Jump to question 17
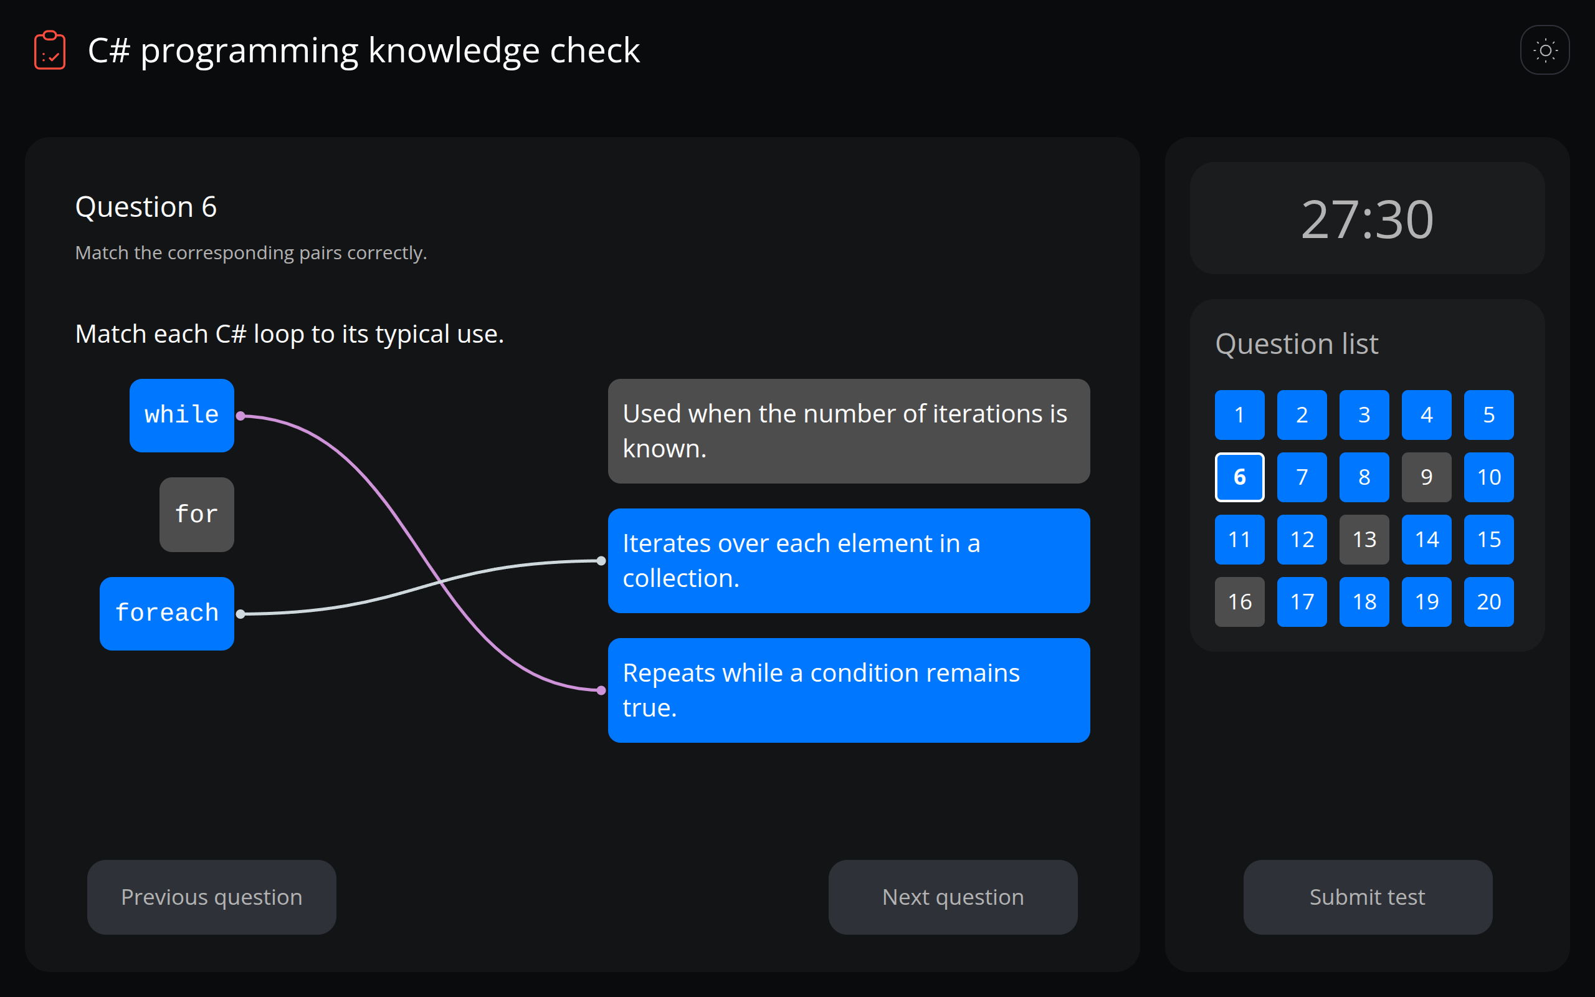The width and height of the screenshot is (1595, 997). [x=1302, y=602]
